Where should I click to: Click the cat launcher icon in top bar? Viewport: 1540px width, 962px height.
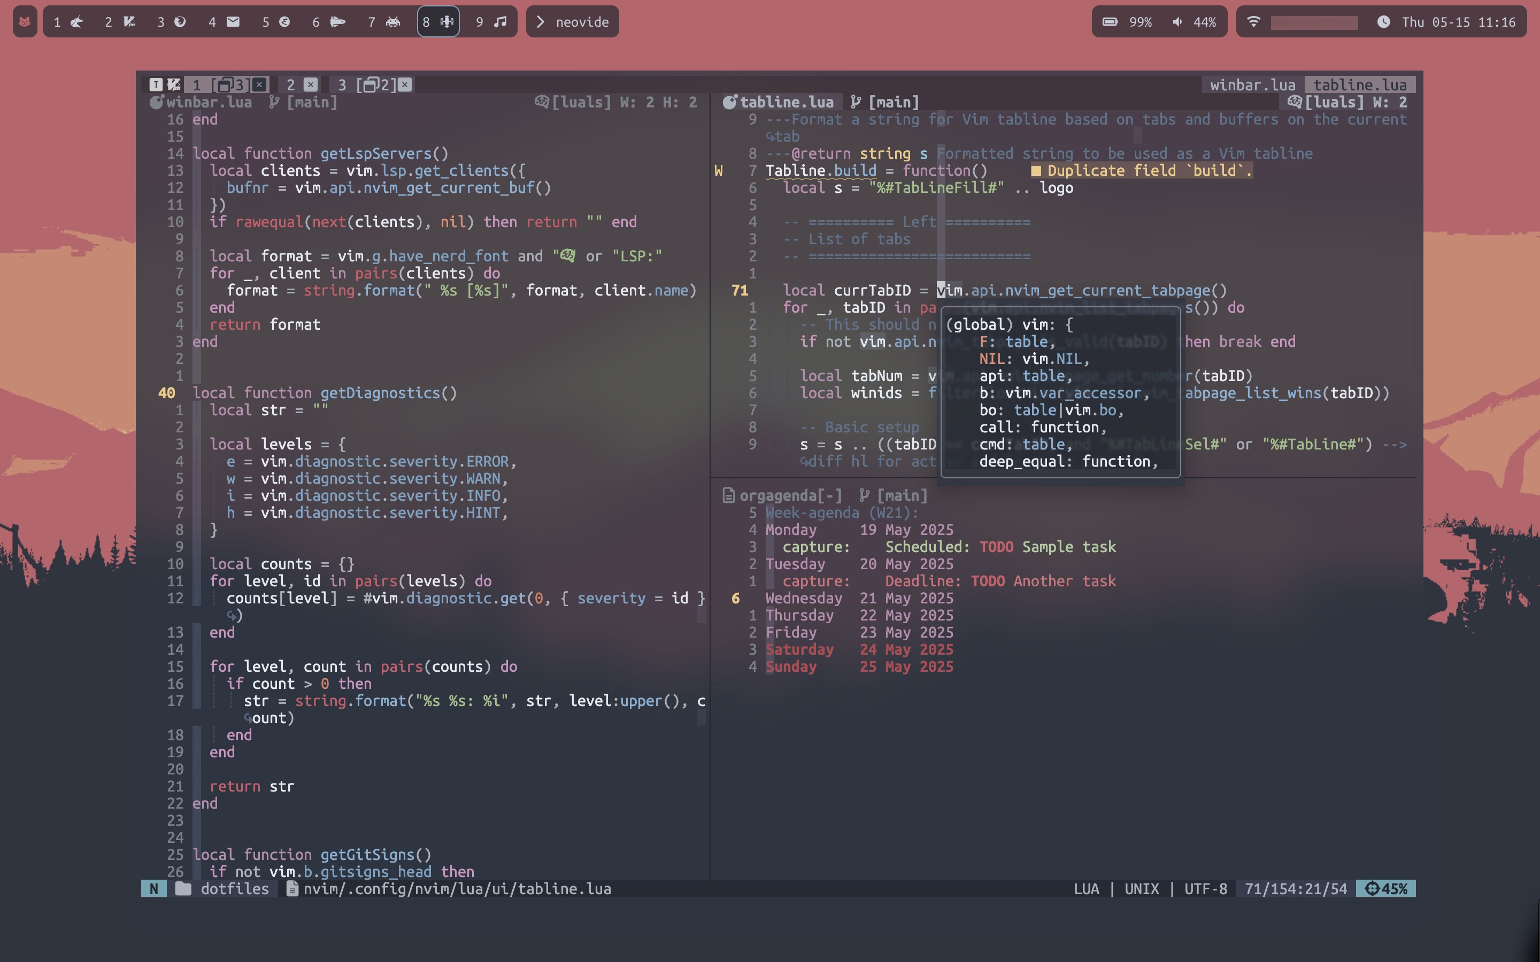tap(25, 21)
